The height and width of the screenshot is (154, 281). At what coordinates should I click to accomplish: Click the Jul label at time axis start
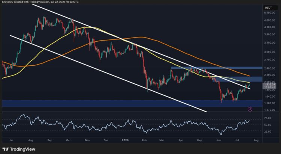click(x=12, y=140)
